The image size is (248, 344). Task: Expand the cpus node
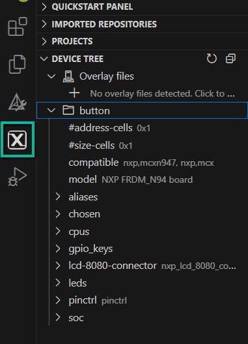pyautogui.click(x=58, y=231)
